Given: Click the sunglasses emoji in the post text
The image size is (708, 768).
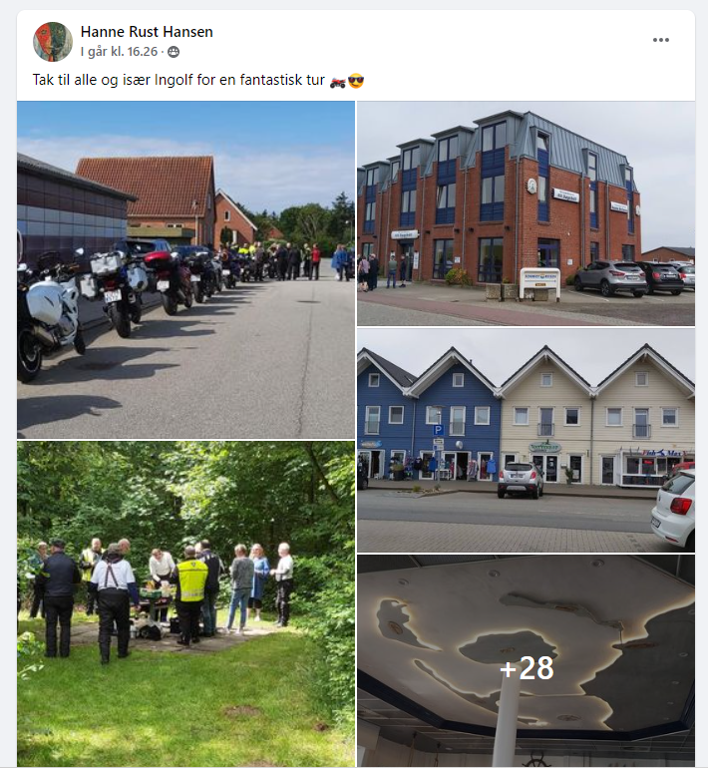Looking at the screenshot, I should point(356,81).
